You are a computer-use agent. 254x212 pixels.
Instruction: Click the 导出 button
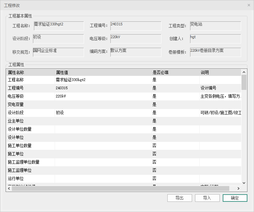click(x=180, y=198)
